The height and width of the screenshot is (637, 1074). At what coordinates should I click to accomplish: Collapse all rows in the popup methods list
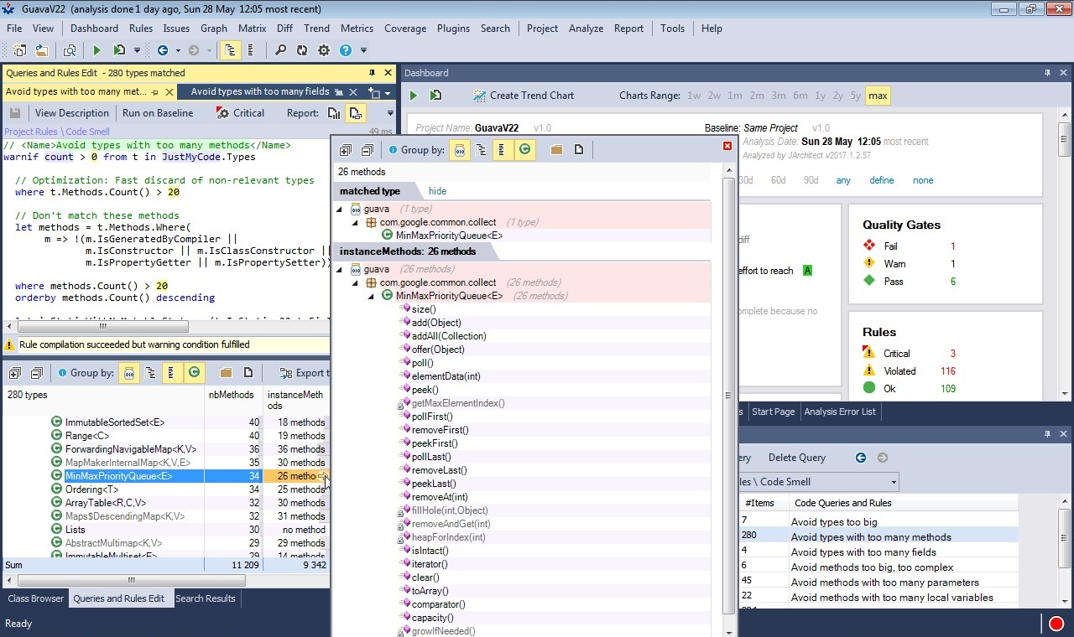[367, 150]
